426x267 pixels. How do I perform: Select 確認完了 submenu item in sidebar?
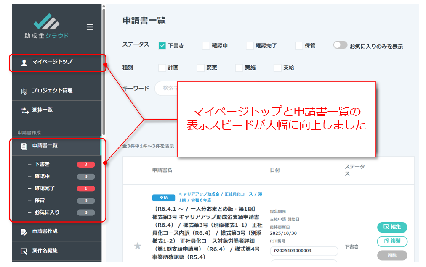pyautogui.click(x=45, y=188)
